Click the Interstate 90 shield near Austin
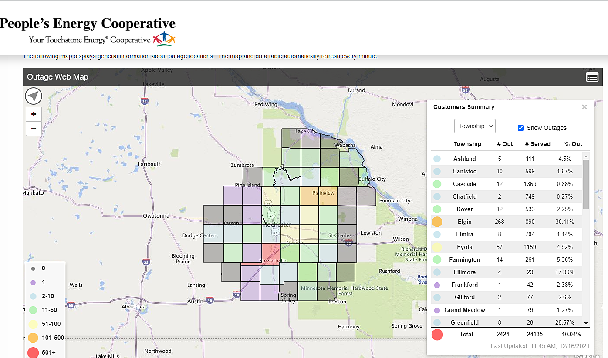608x358 pixels. [x=210, y=300]
